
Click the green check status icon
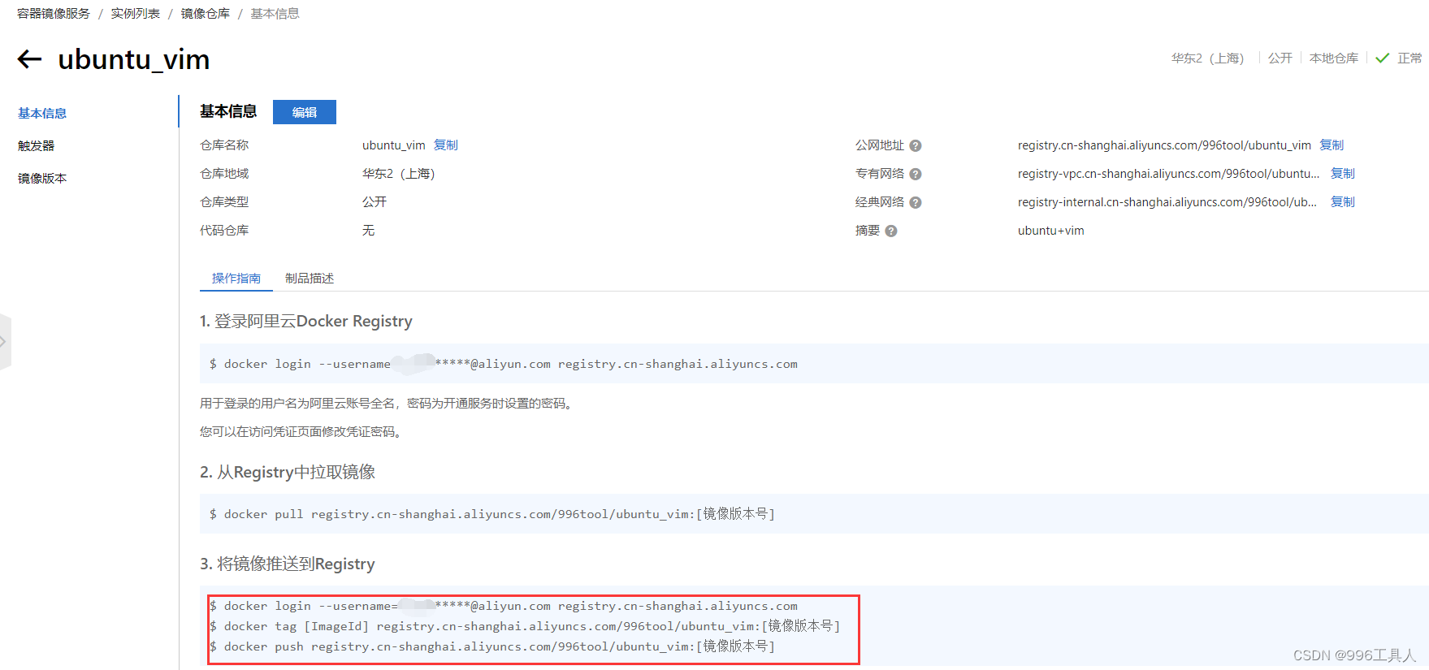pyautogui.click(x=1383, y=58)
